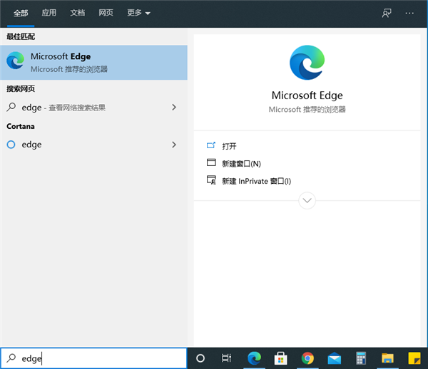The height and width of the screenshot is (369, 428).
Task: Click inside the edge search input box
Action: pos(93,358)
